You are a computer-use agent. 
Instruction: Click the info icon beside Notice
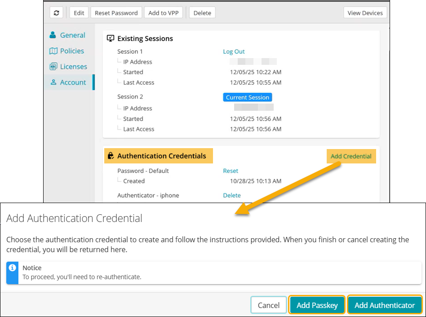click(x=13, y=268)
